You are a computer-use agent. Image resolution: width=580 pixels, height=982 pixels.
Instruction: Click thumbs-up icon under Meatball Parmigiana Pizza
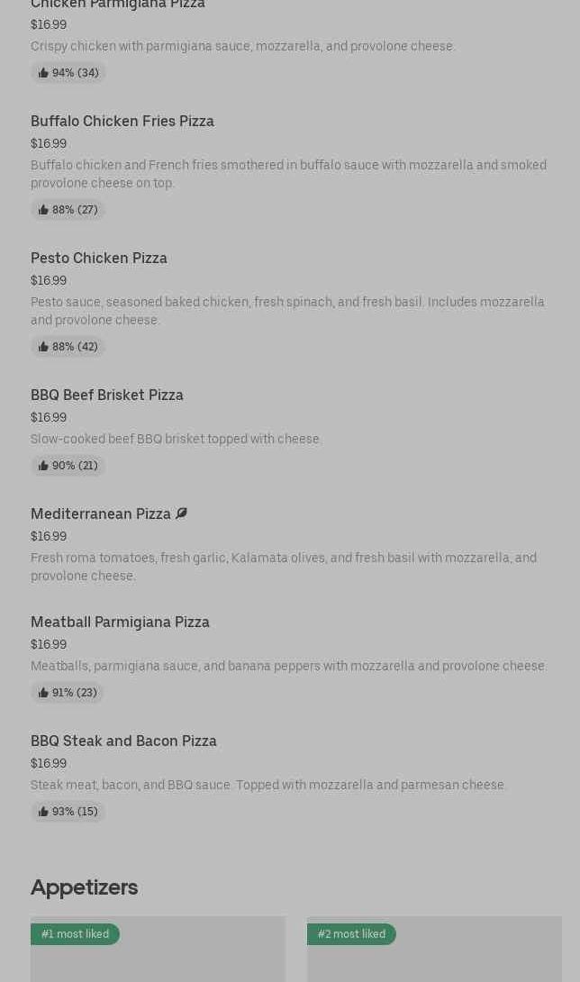click(43, 693)
